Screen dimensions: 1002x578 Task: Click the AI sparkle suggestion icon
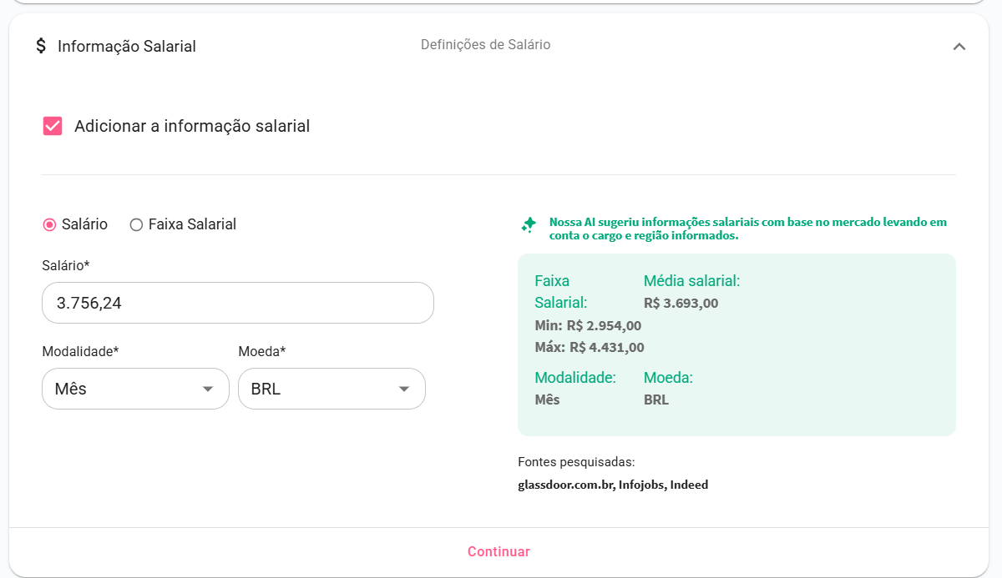(x=529, y=224)
